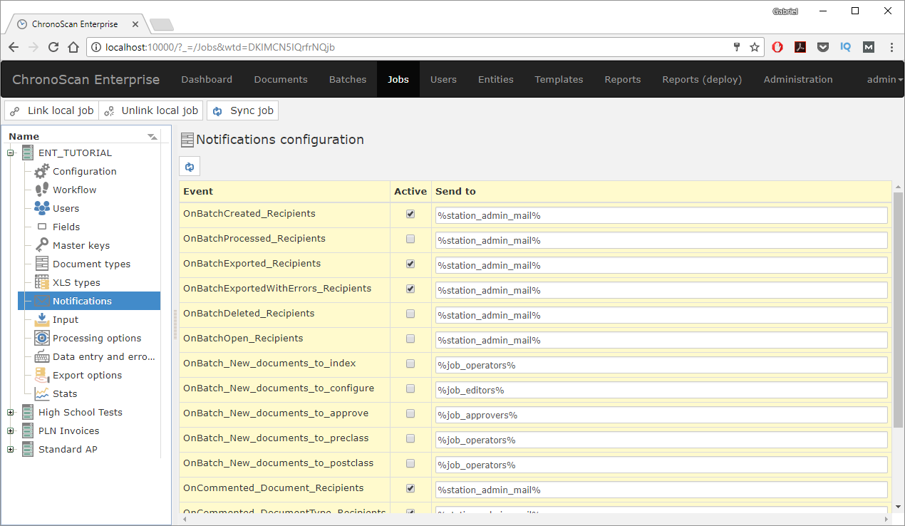Open the Entities menu
Viewport: 905px width, 526px height.
coord(496,79)
